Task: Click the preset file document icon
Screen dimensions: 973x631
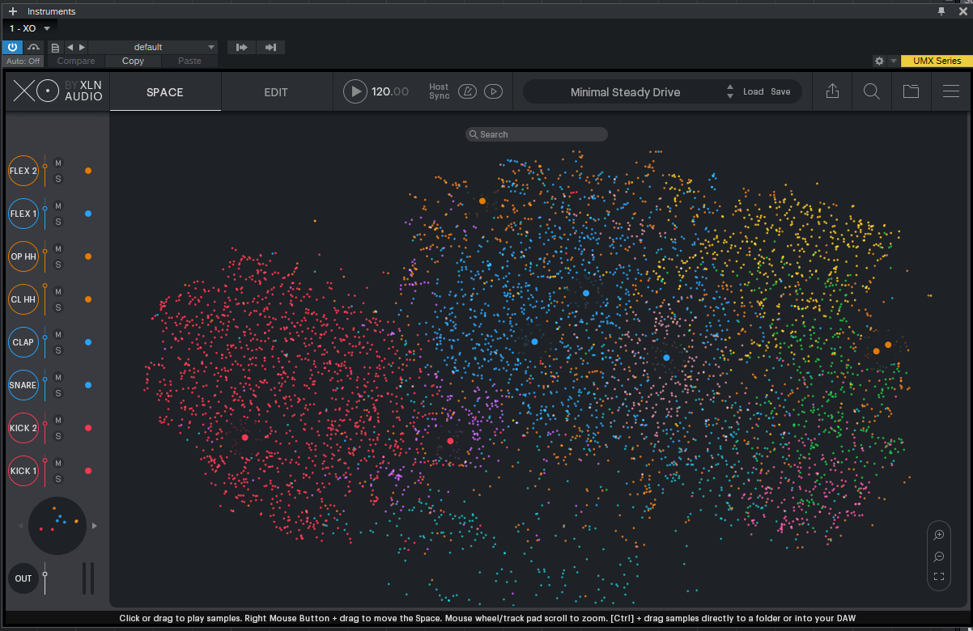Action: [x=55, y=48]
